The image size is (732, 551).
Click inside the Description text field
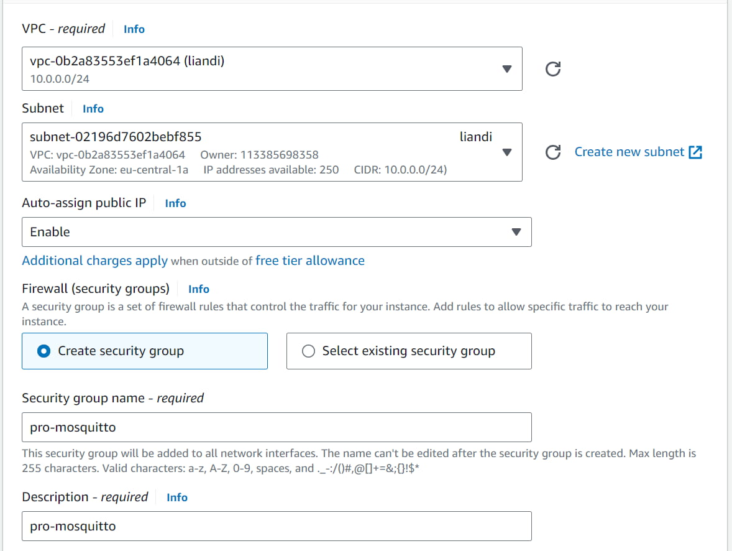[277, 526]
